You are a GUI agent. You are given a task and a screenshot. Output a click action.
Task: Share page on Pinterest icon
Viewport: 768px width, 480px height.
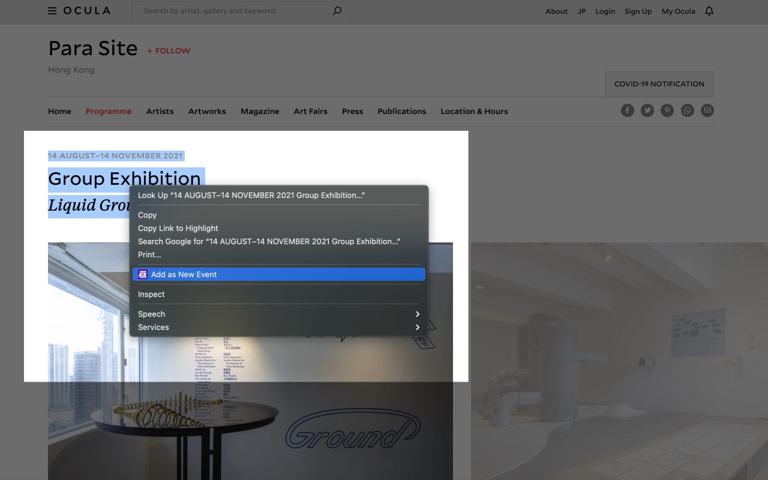[x=667, y=110]
